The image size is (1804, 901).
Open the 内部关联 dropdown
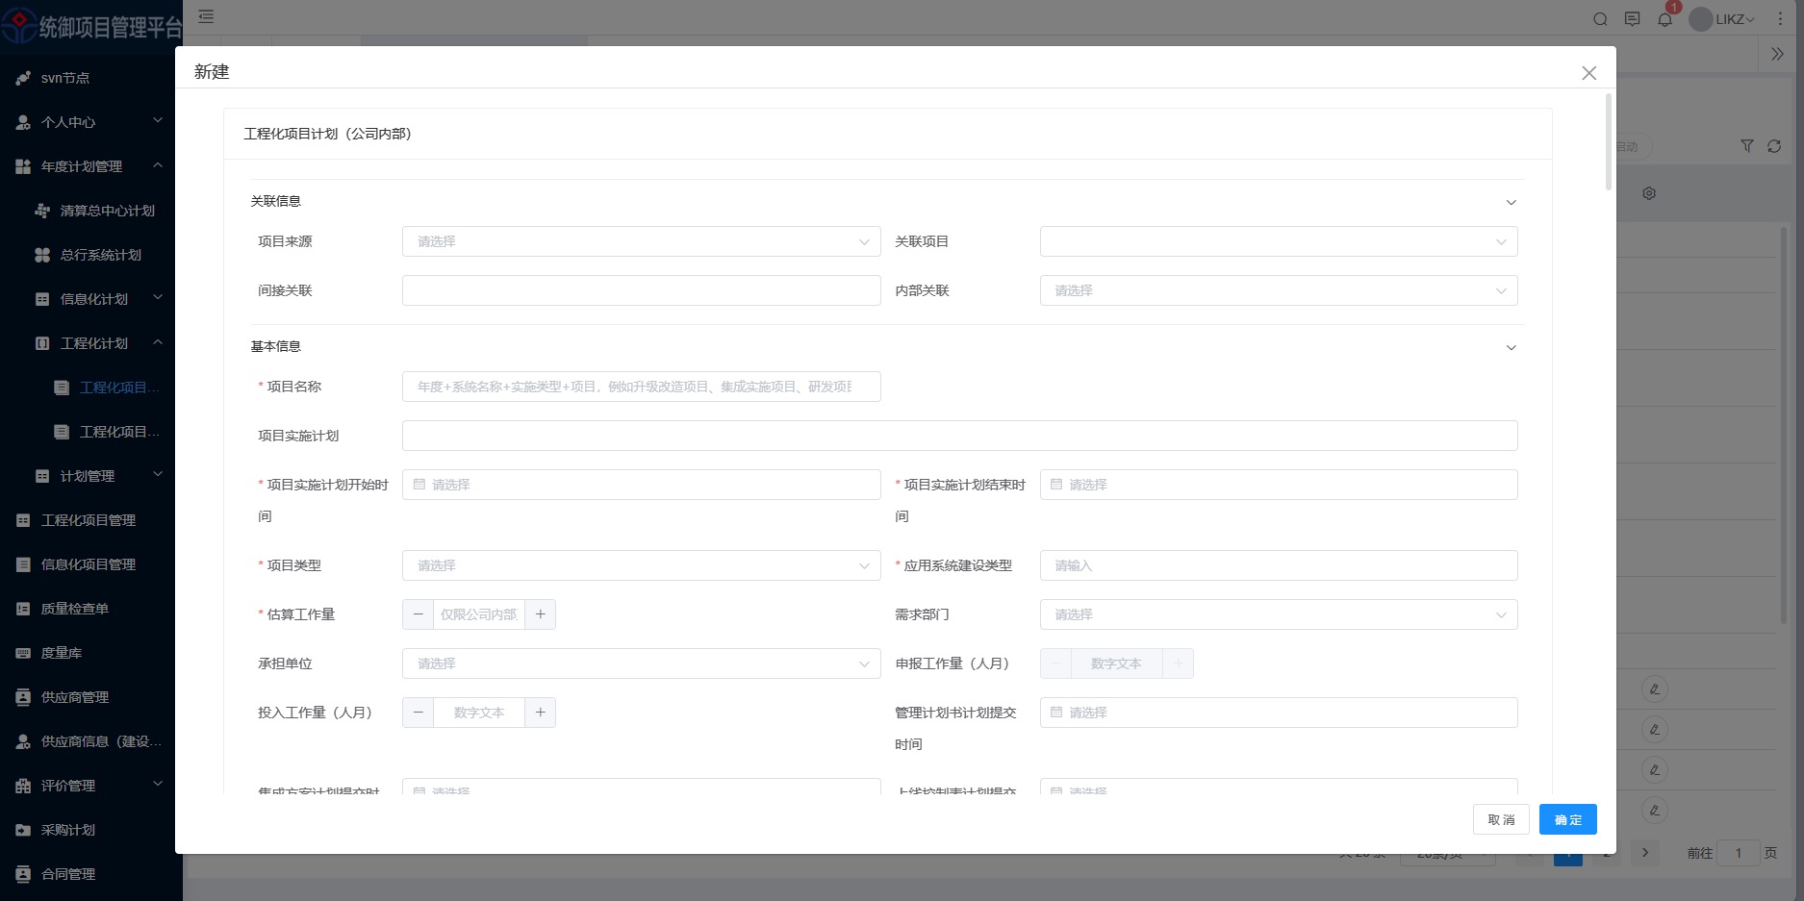[x=1279, y=290]
